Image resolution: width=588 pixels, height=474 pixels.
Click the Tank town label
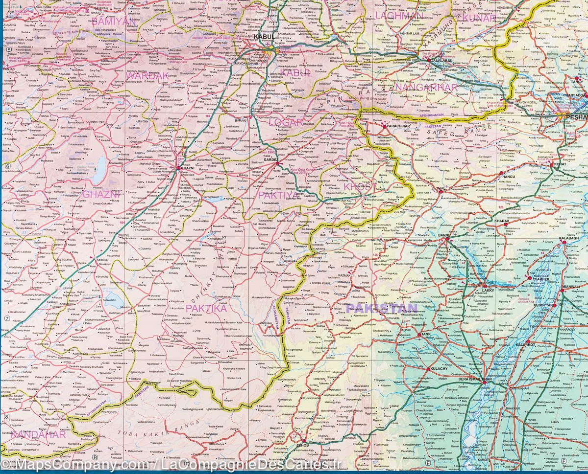pos(425,334)
